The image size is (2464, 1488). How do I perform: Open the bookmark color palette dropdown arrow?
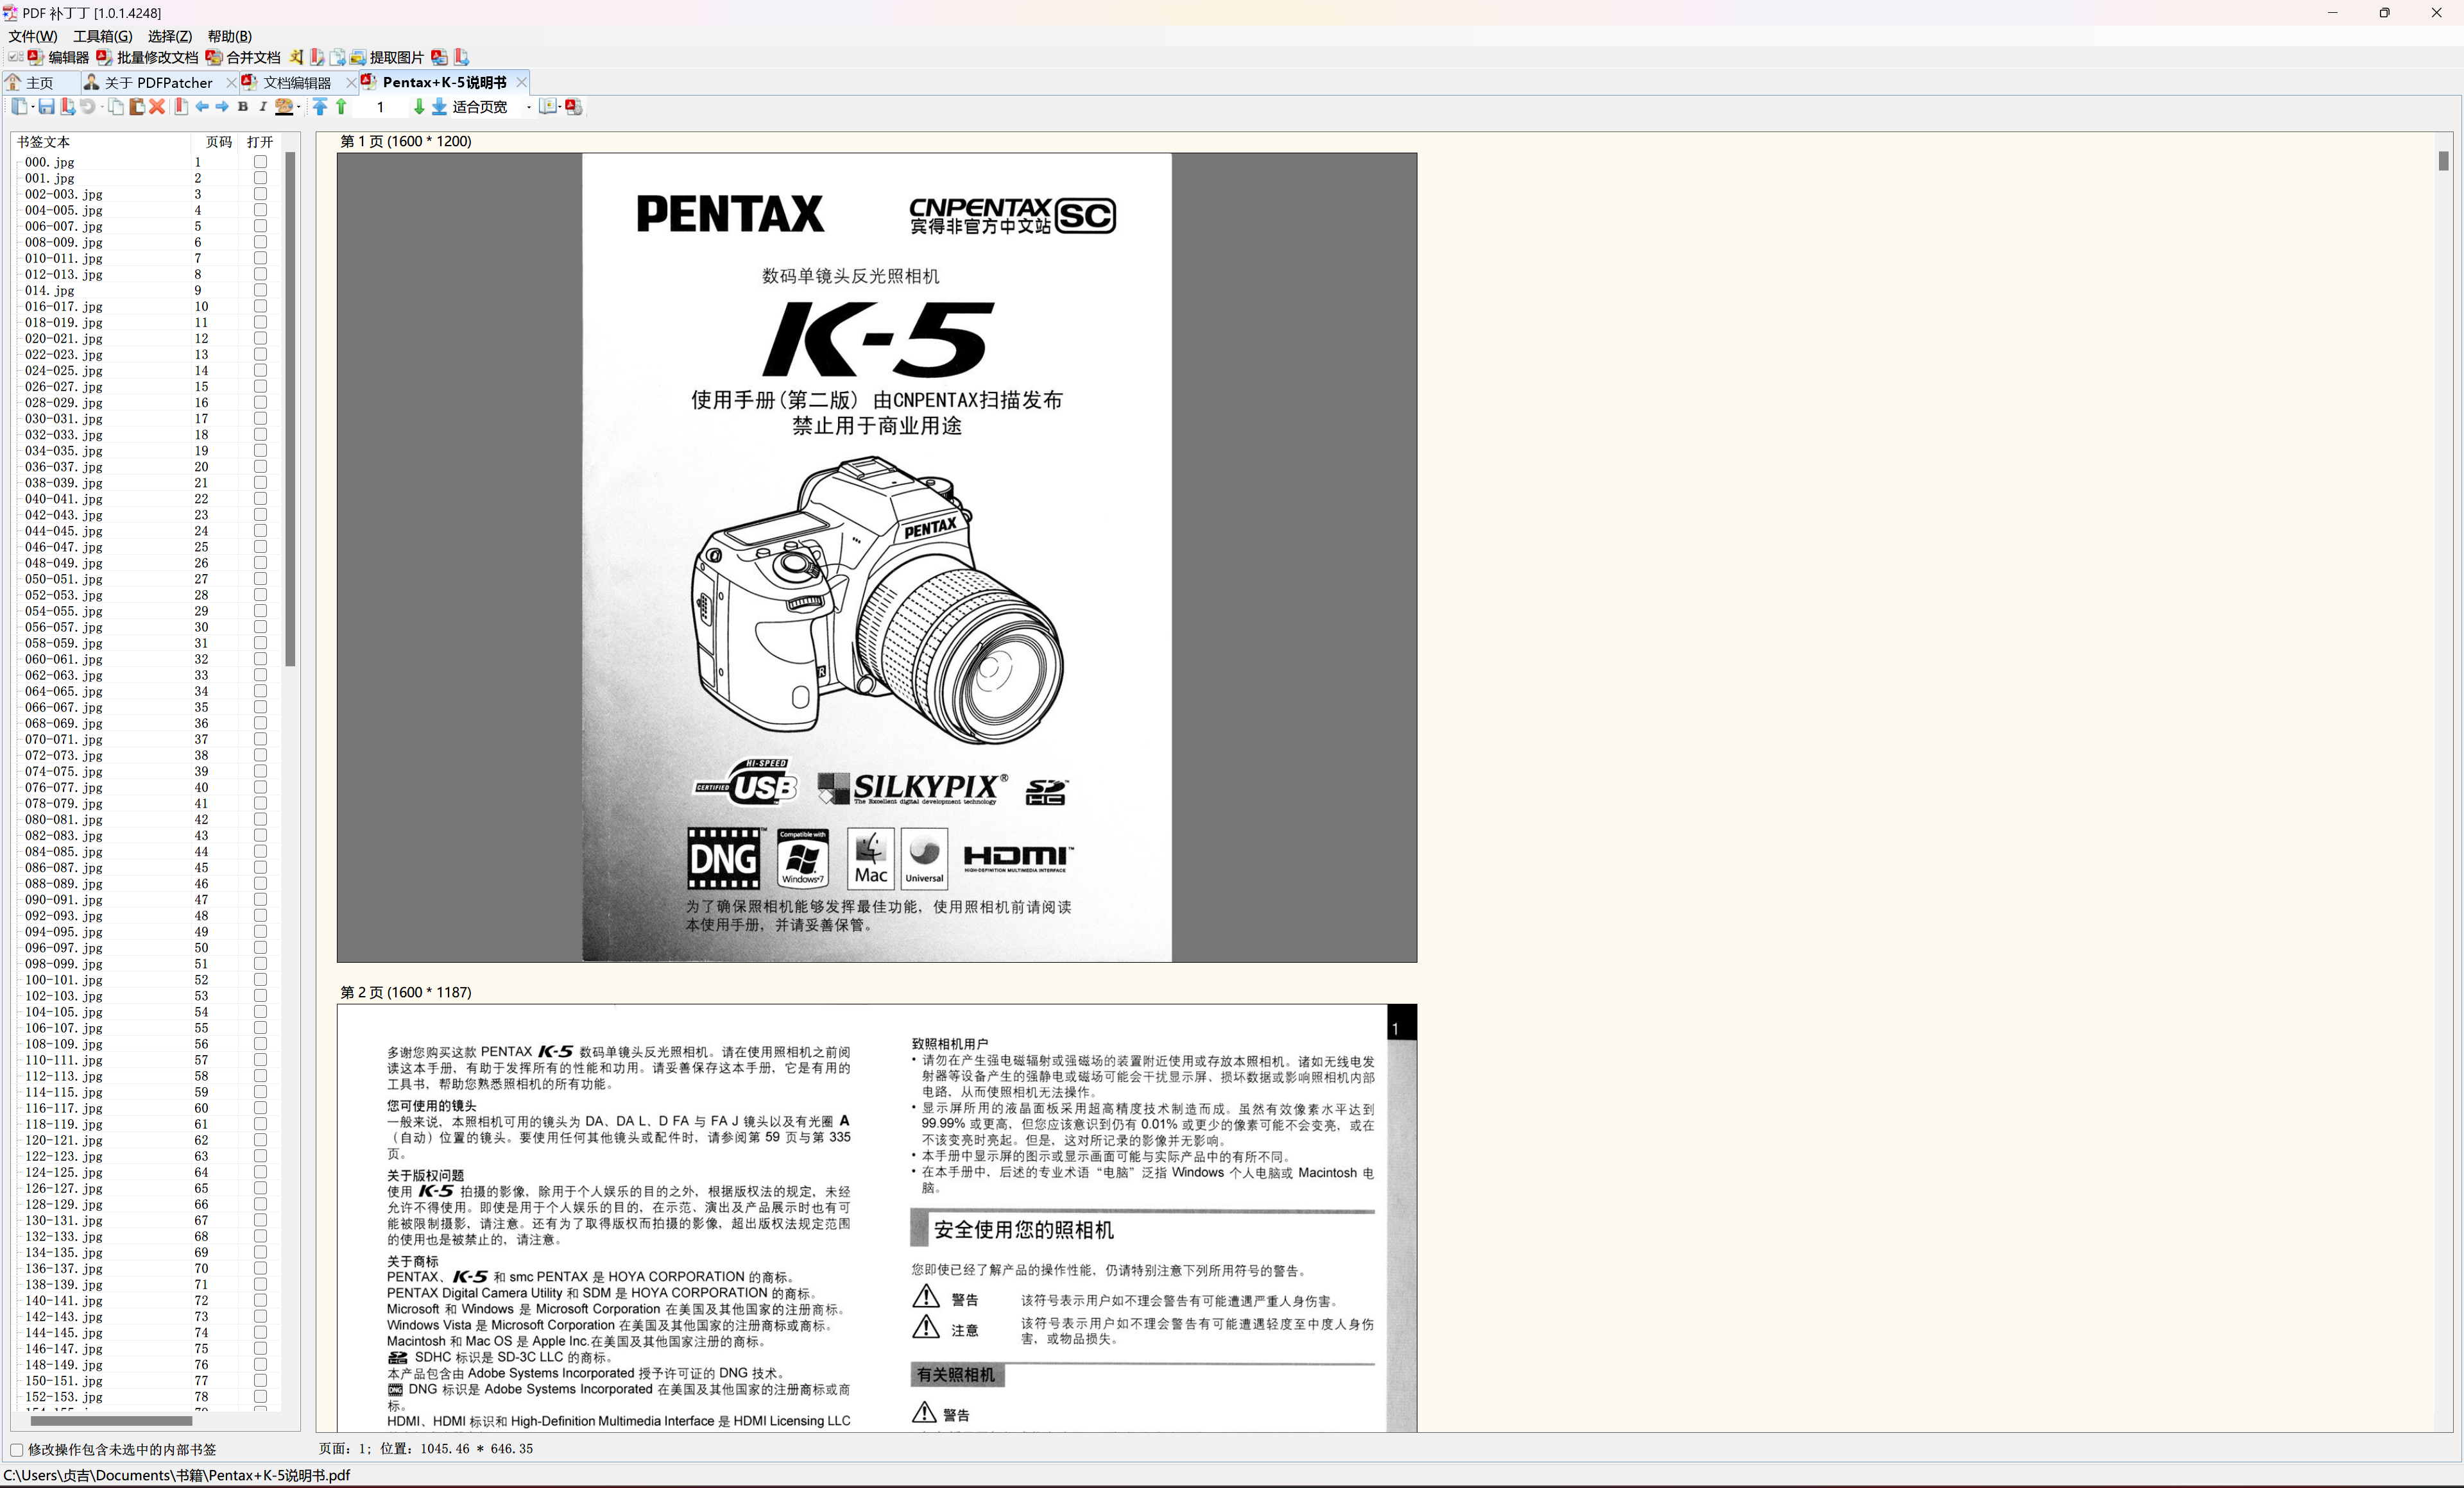(299, 107)
